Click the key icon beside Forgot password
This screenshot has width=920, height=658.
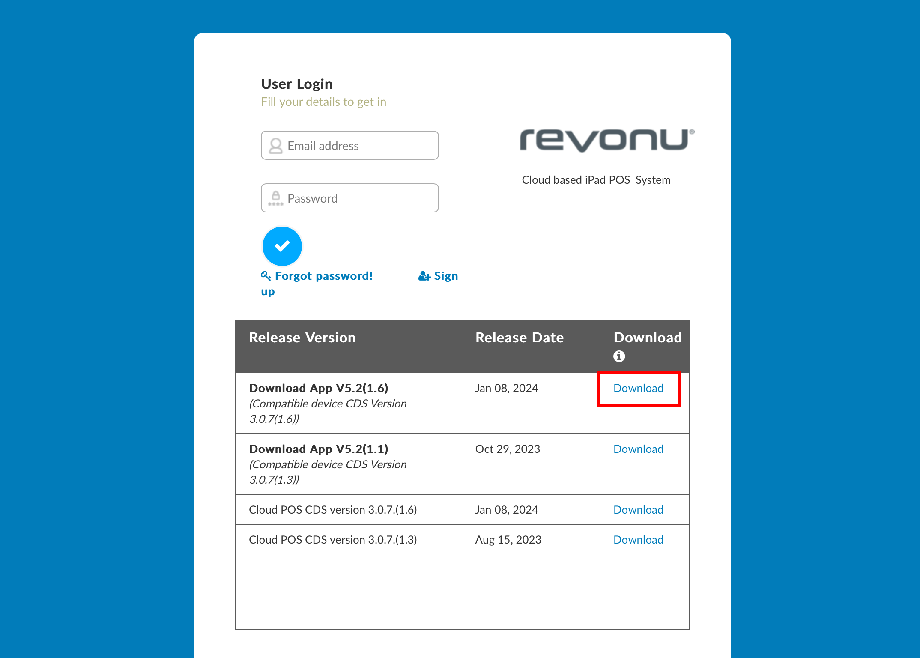pyautogui.click(x=266, y=276)
